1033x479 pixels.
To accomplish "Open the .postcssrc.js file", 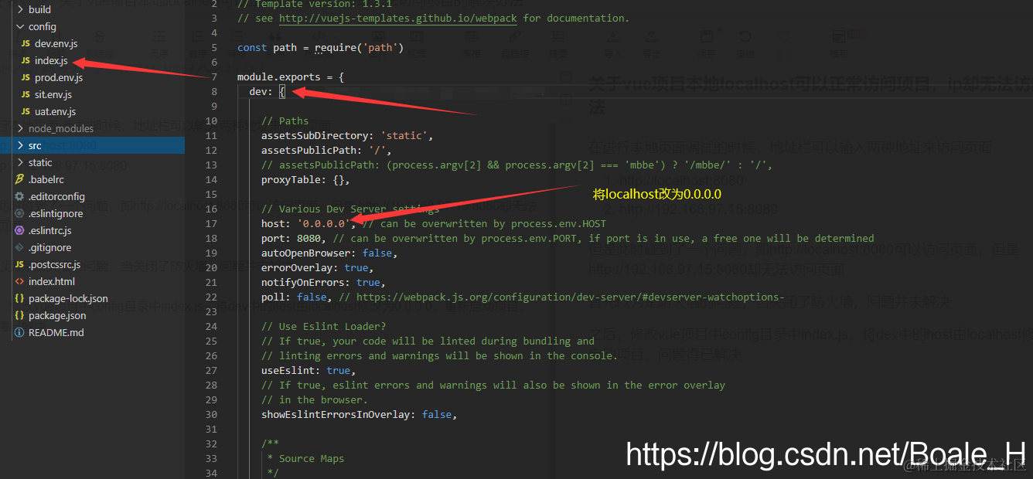I will click(54, 265).
